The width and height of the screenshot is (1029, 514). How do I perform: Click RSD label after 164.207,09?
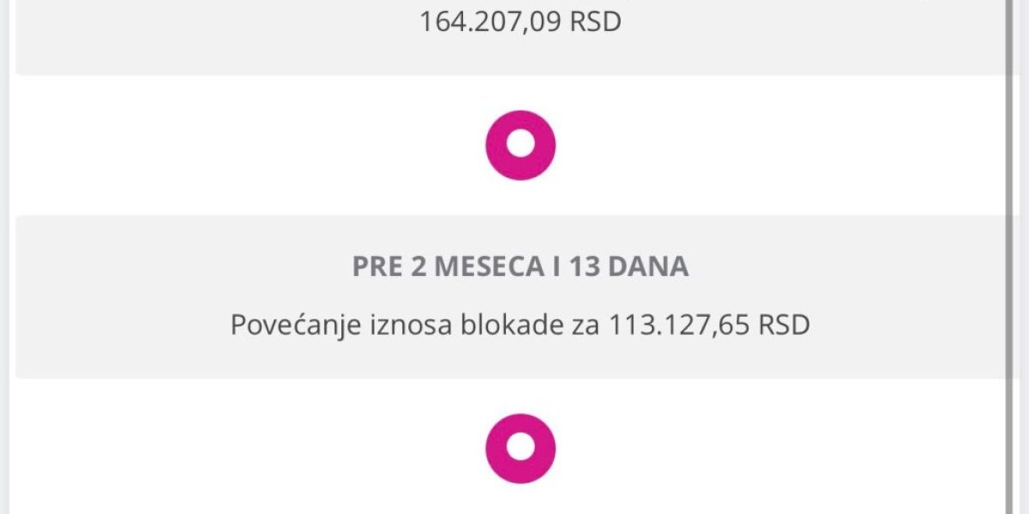(593, 21)
